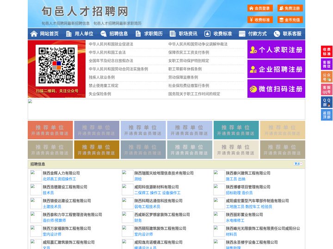Open 女职工劳动保护特别规定 link
Image resolution: width=333 pixels, height=249 pixels.
coord(189,60)
